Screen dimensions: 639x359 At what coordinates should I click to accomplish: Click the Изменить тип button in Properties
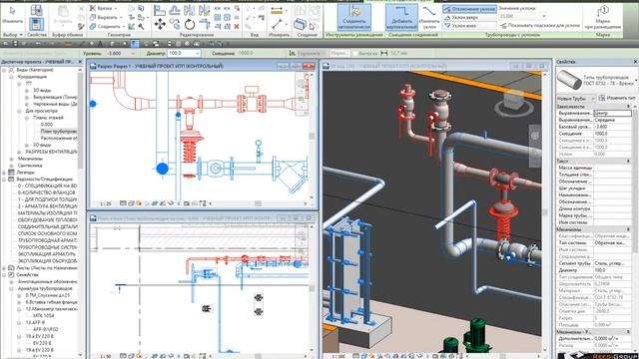point(617,98)
